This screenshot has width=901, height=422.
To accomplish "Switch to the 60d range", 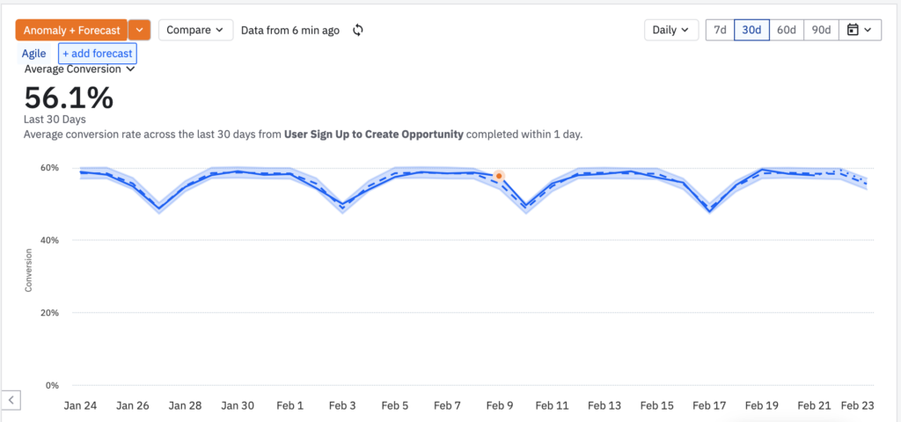I will (x=786, y=30).
